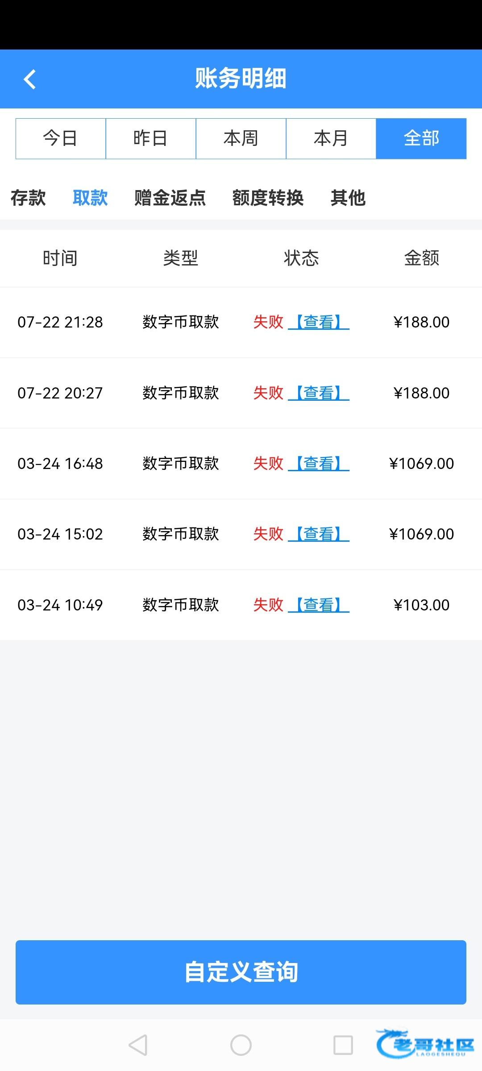
Task: Switch to the 其他 category
Action: pos(348,198)
